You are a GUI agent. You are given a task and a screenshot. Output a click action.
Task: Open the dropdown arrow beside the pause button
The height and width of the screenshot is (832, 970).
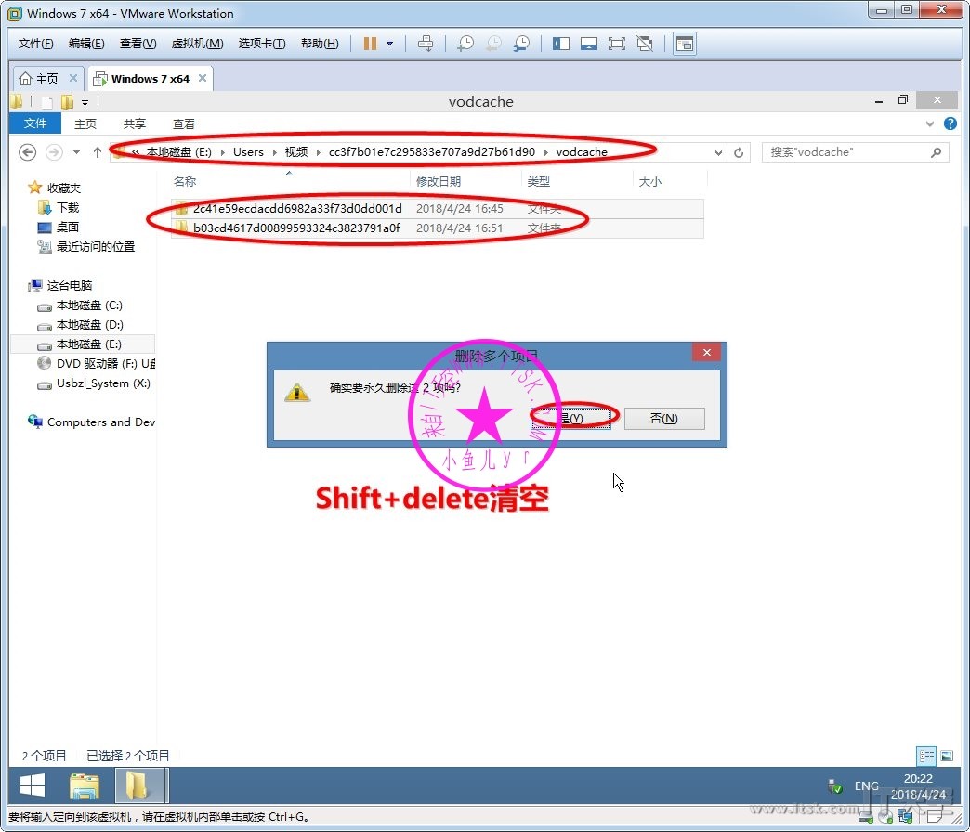click(389, 44)
